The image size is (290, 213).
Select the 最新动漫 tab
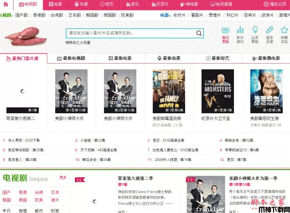pyautogui.click(x=169, y=58)
